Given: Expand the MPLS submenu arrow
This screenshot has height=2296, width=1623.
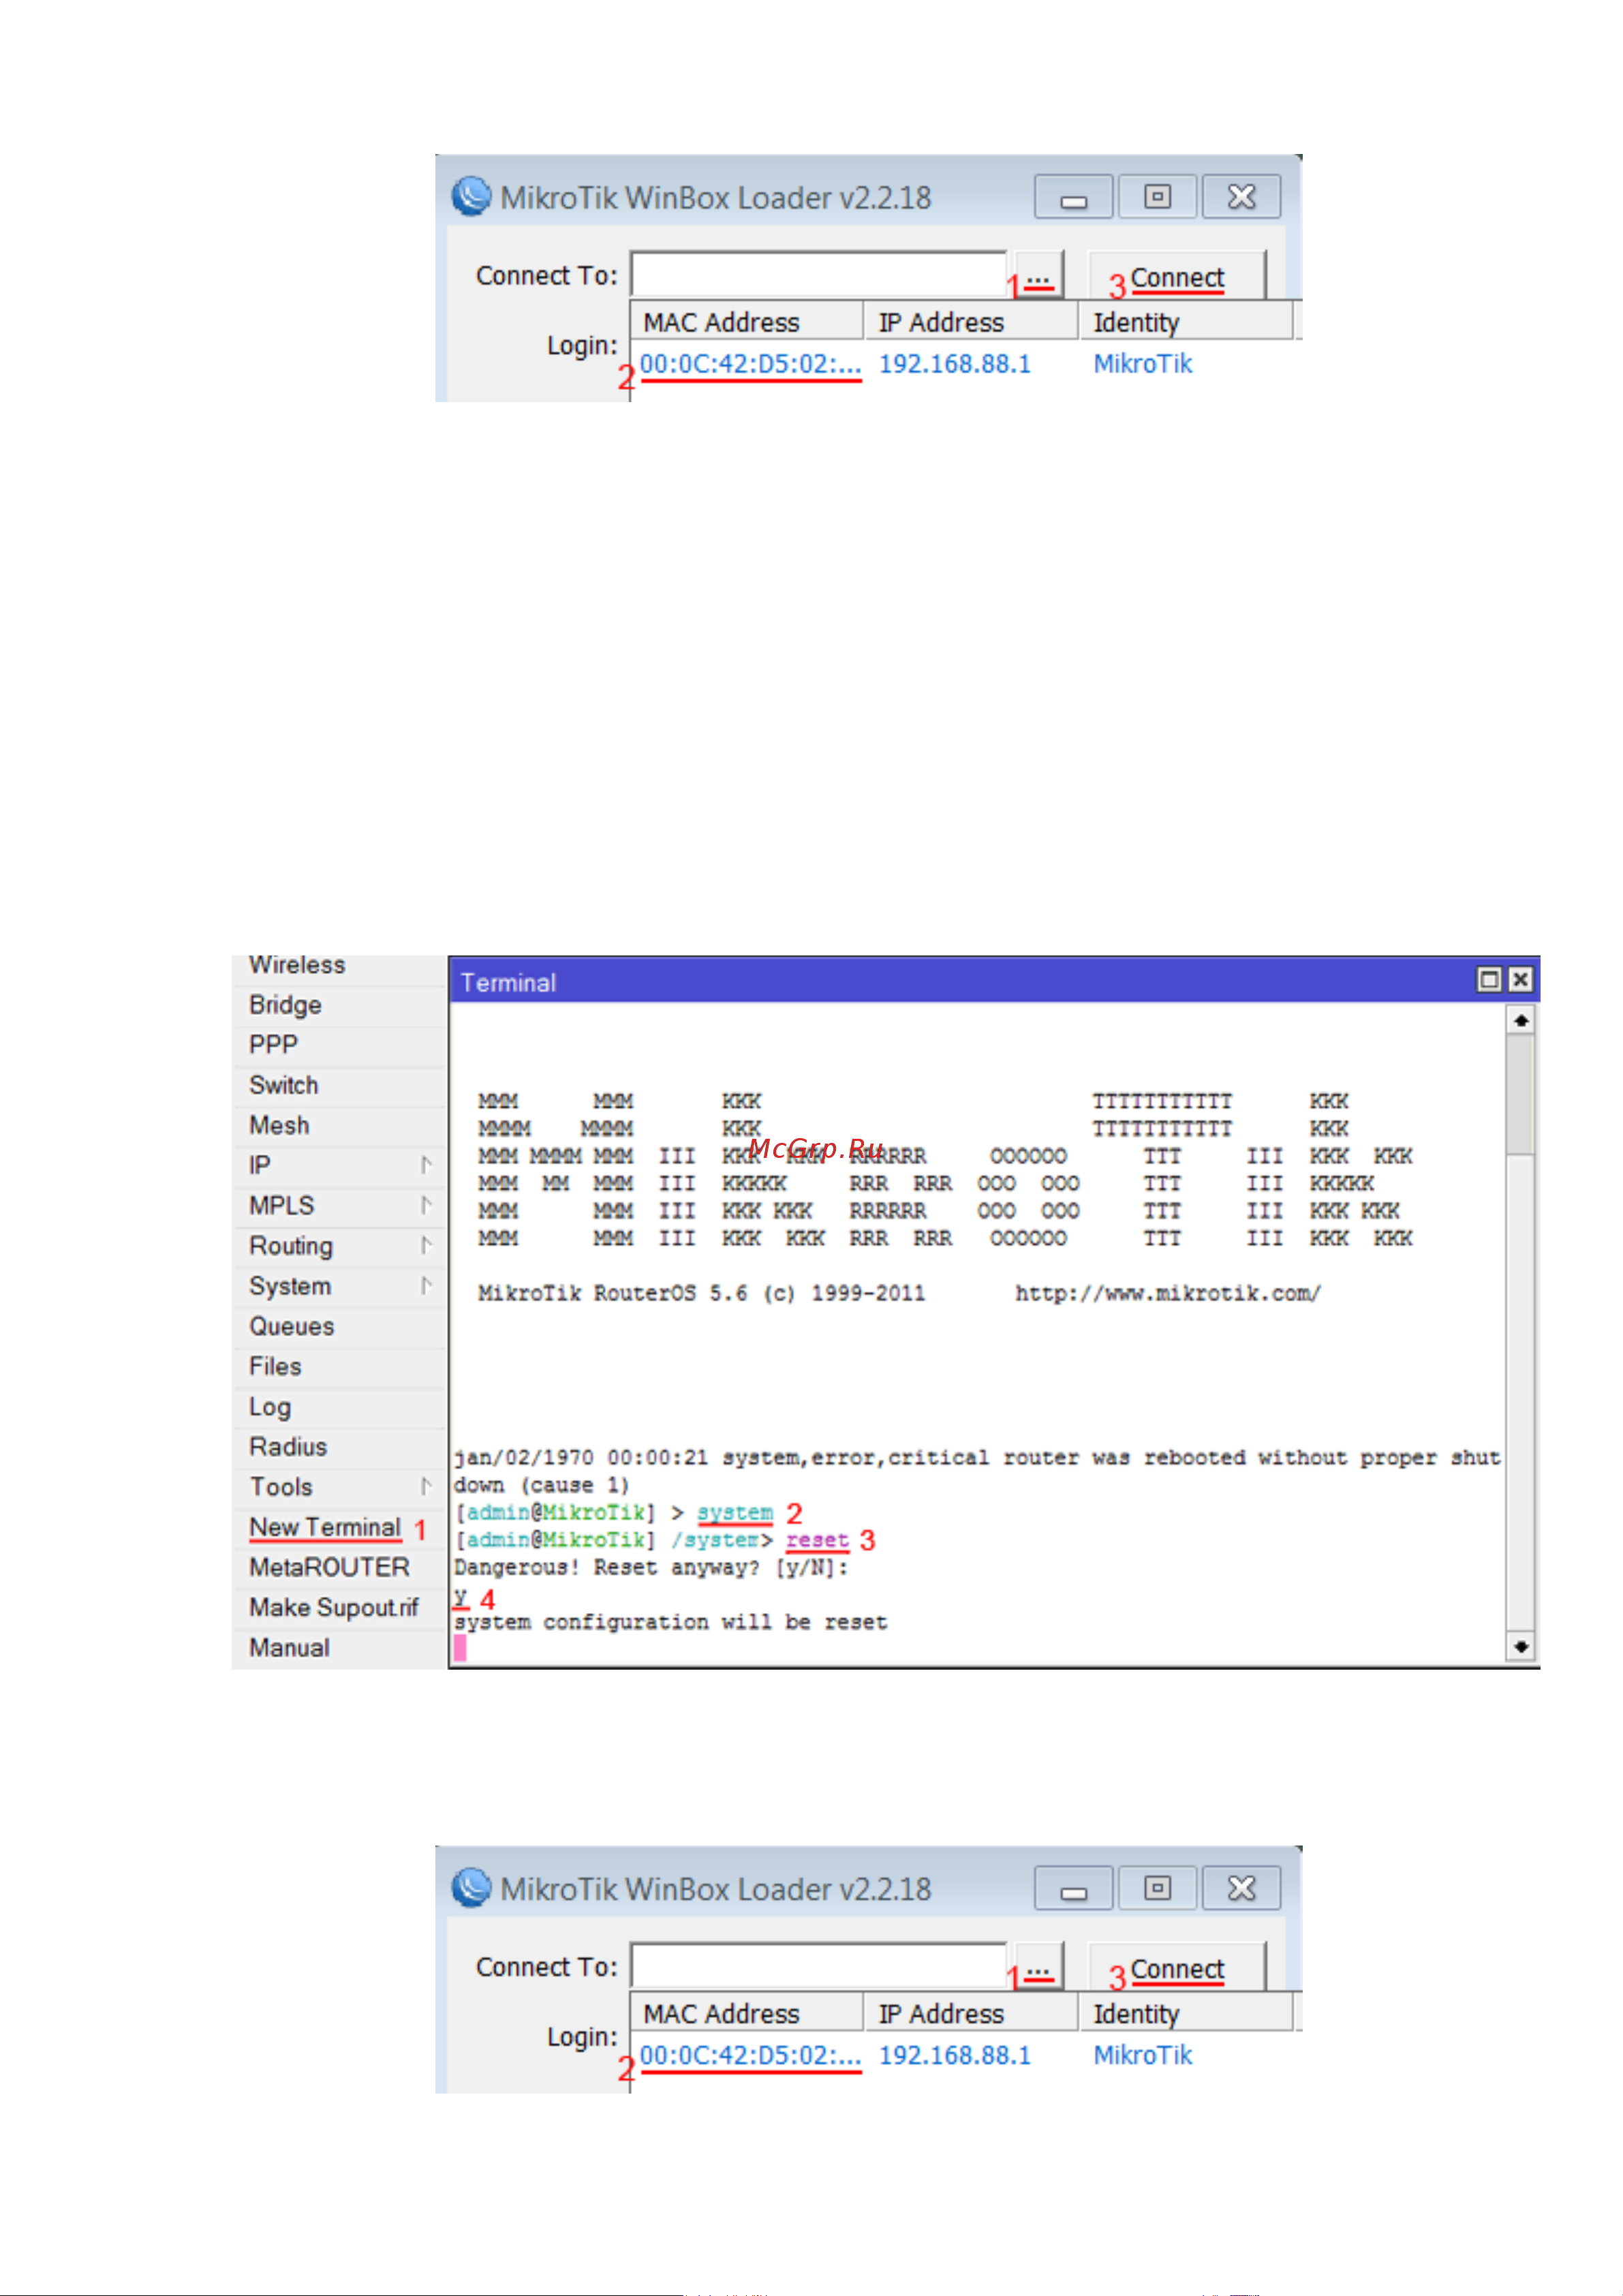Looking at the screenshot, I should tap(426, 1205).
